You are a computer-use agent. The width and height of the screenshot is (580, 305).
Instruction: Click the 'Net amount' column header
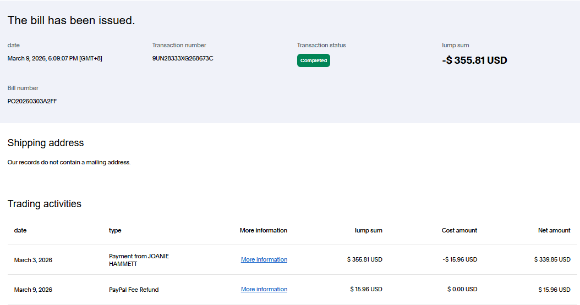tap(554, 230)
